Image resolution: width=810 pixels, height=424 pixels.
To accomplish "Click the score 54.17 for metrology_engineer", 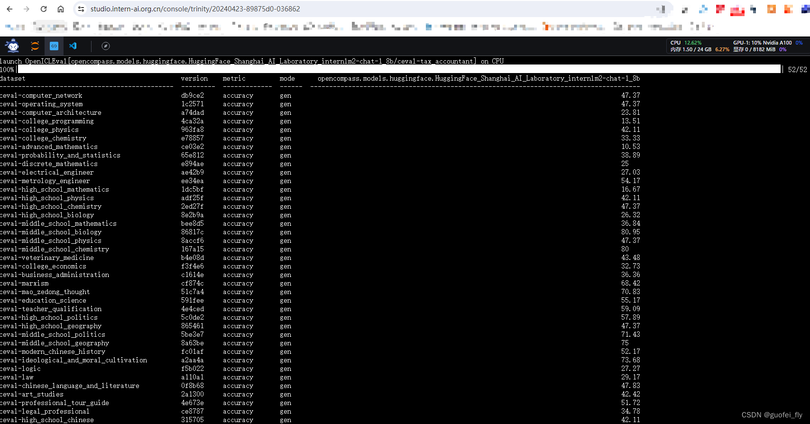I will (x=631, y=181).
